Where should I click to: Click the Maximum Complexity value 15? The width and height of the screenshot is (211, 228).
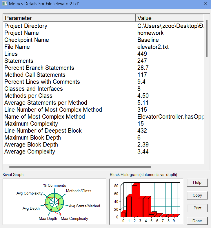tap(140, 124)
